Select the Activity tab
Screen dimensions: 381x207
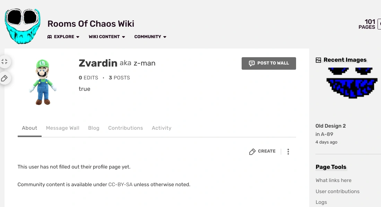coord(162,128)
